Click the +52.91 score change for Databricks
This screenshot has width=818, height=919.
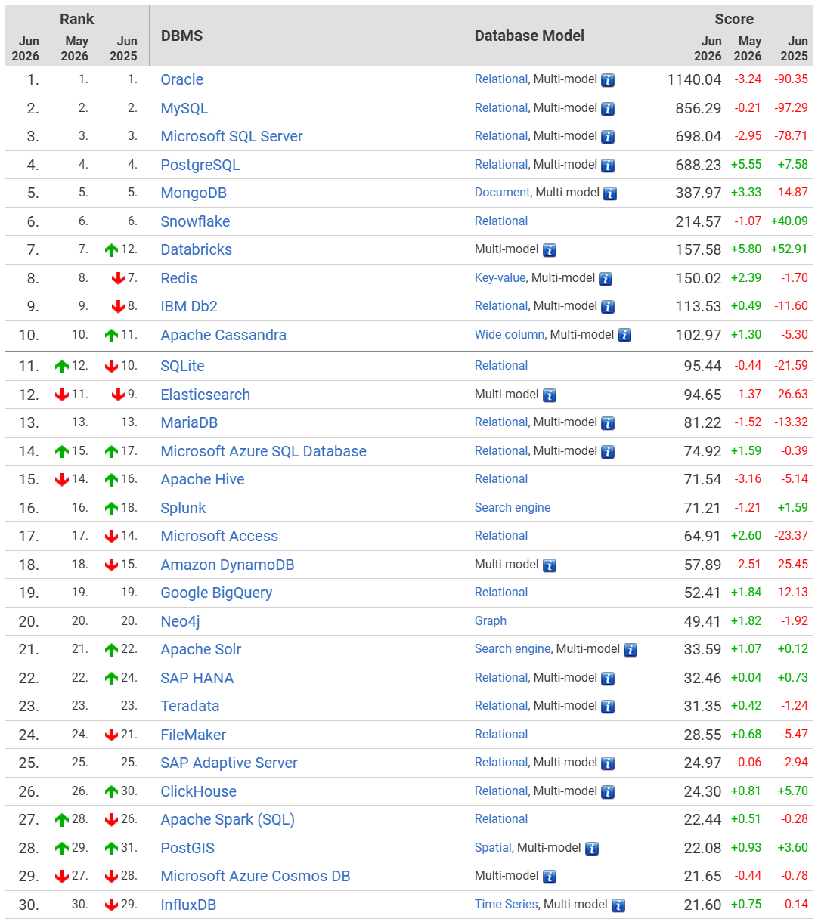point(789,249)
